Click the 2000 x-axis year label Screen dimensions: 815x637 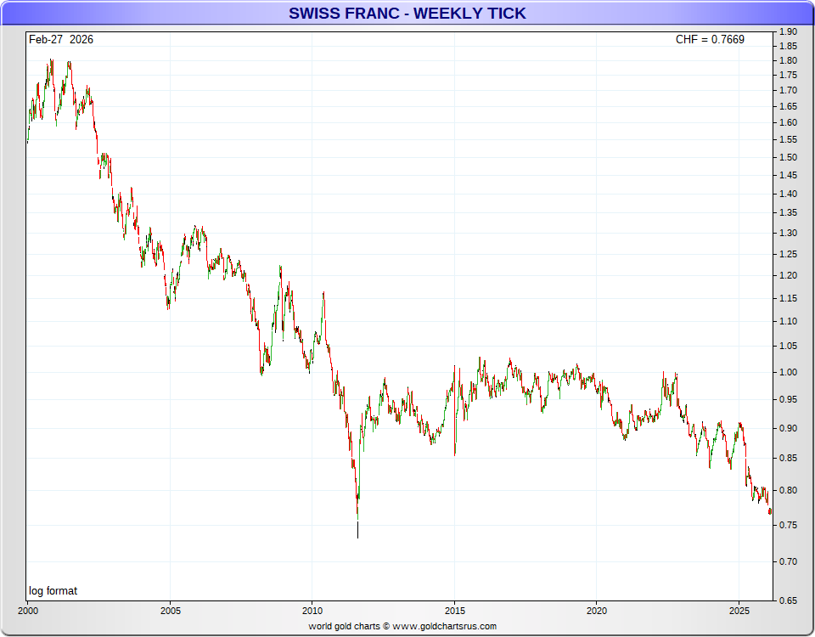coord(28,610)
